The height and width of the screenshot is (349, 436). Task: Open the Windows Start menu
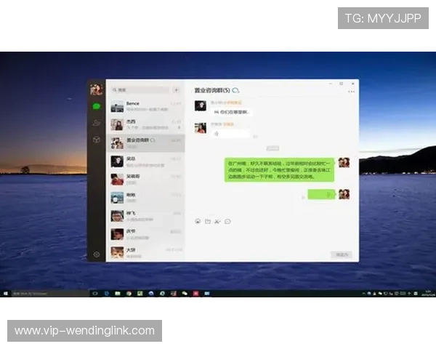7,293
